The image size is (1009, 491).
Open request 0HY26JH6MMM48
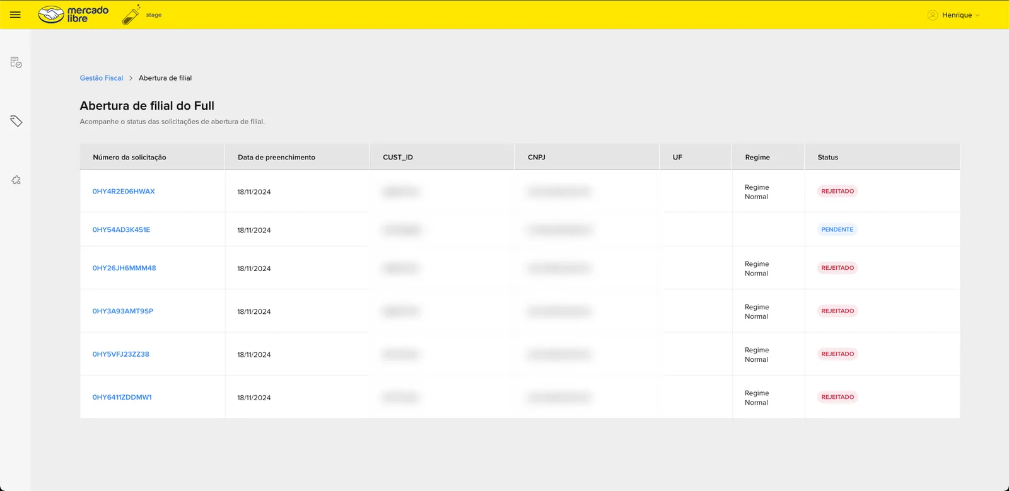point(124,269)
